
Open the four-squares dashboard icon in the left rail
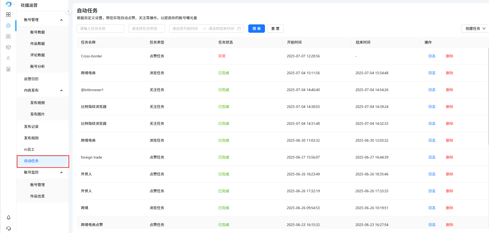pos(8,15)
